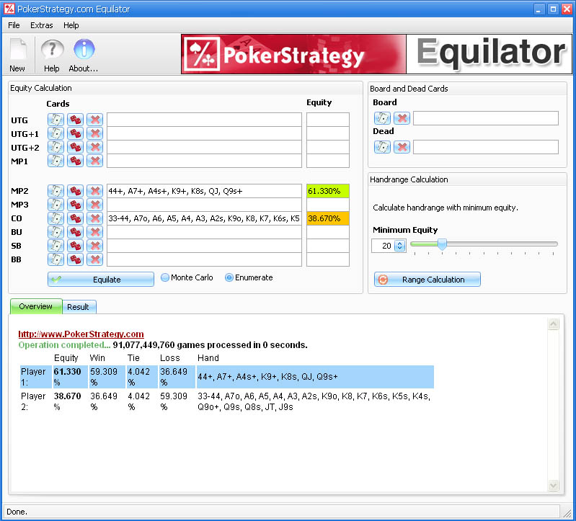Clear CO range with red X

(x=94, y=218)
